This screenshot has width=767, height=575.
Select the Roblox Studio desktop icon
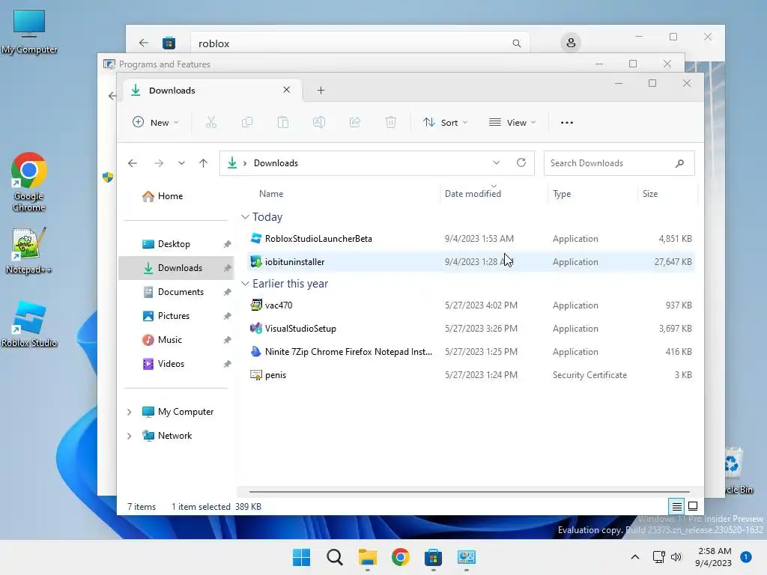pyautogui.click(x=29, y=323)
